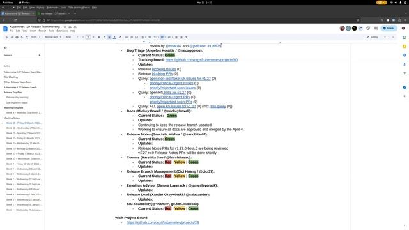
Task: Star the document
Action: click(65, 27)
